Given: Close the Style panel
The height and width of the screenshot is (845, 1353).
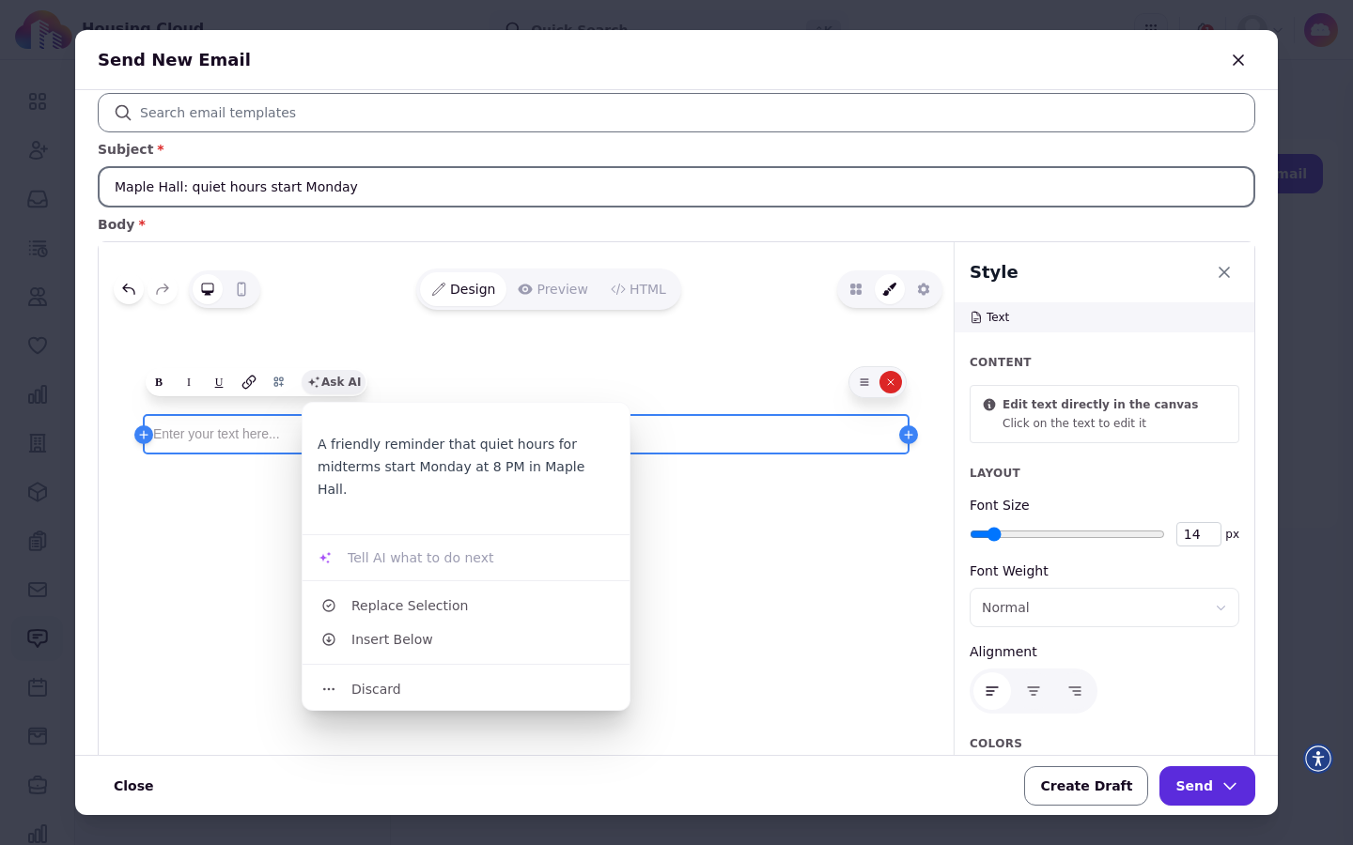Looking at the screenshot, I should [x=1224, y=272].
